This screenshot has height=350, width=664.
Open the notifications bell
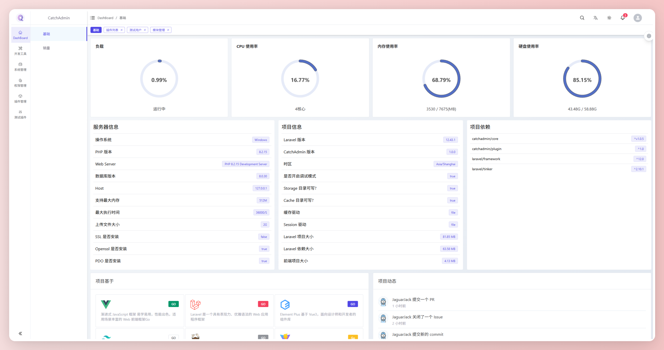click(622, 18)
